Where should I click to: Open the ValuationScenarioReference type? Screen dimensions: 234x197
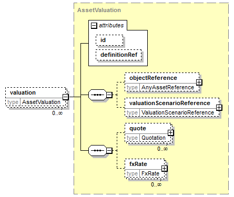[x=178, y=112]
